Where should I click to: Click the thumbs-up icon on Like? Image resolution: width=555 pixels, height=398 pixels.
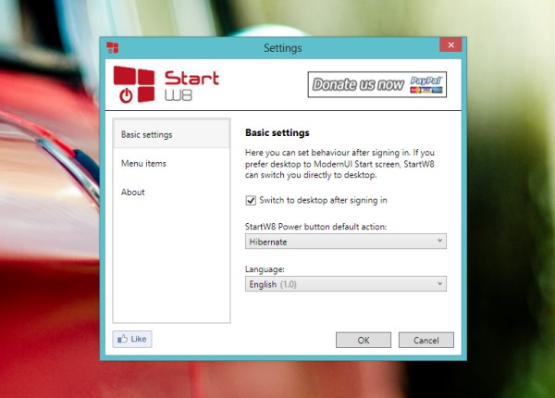[x=122, y=340]
